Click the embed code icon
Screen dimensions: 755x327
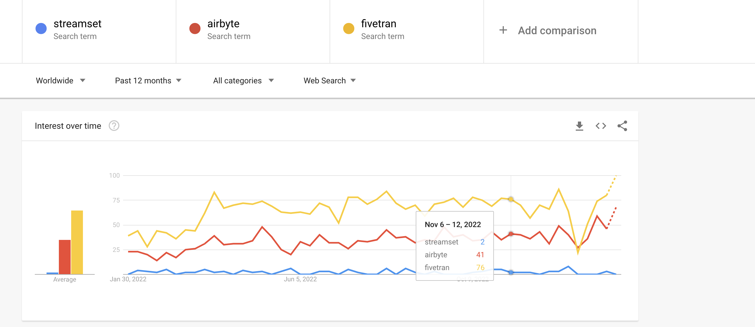pyautogui.click(x=601, y=126)
